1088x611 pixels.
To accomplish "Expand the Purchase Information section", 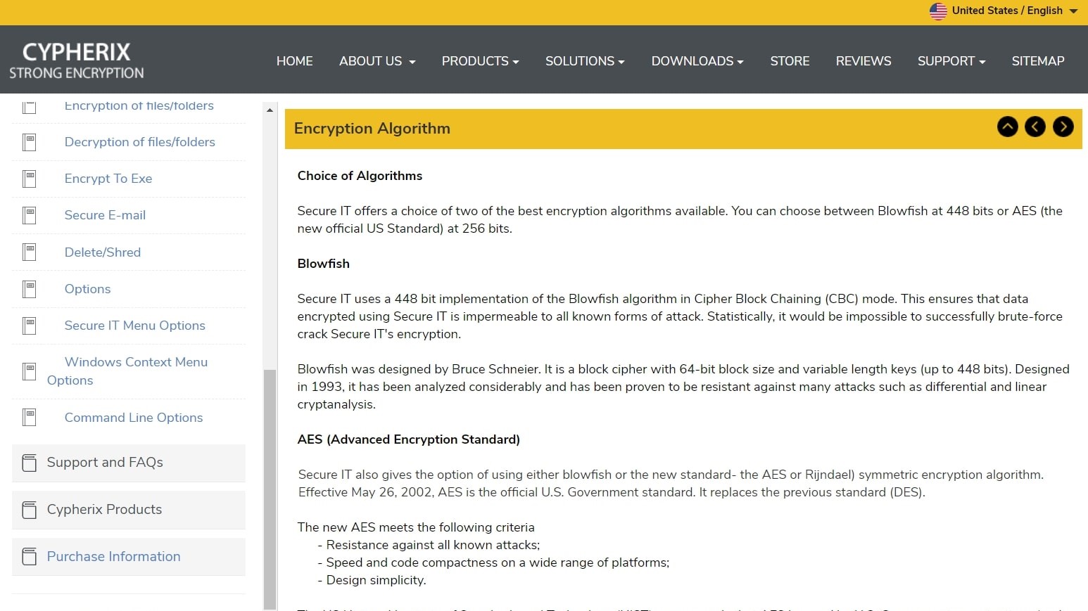I will (x=129, y=557).
